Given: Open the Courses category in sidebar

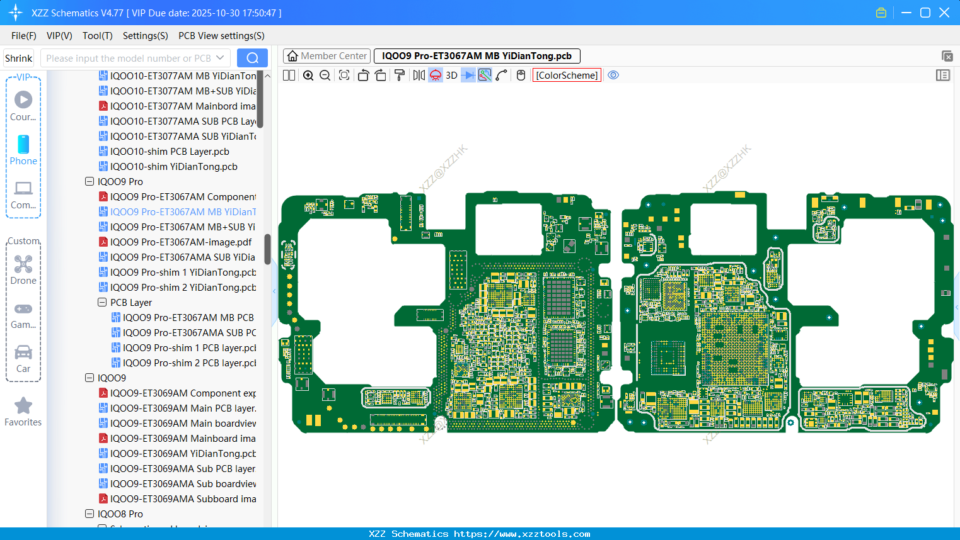Looking at the screenshot, I should coord(23,106).
